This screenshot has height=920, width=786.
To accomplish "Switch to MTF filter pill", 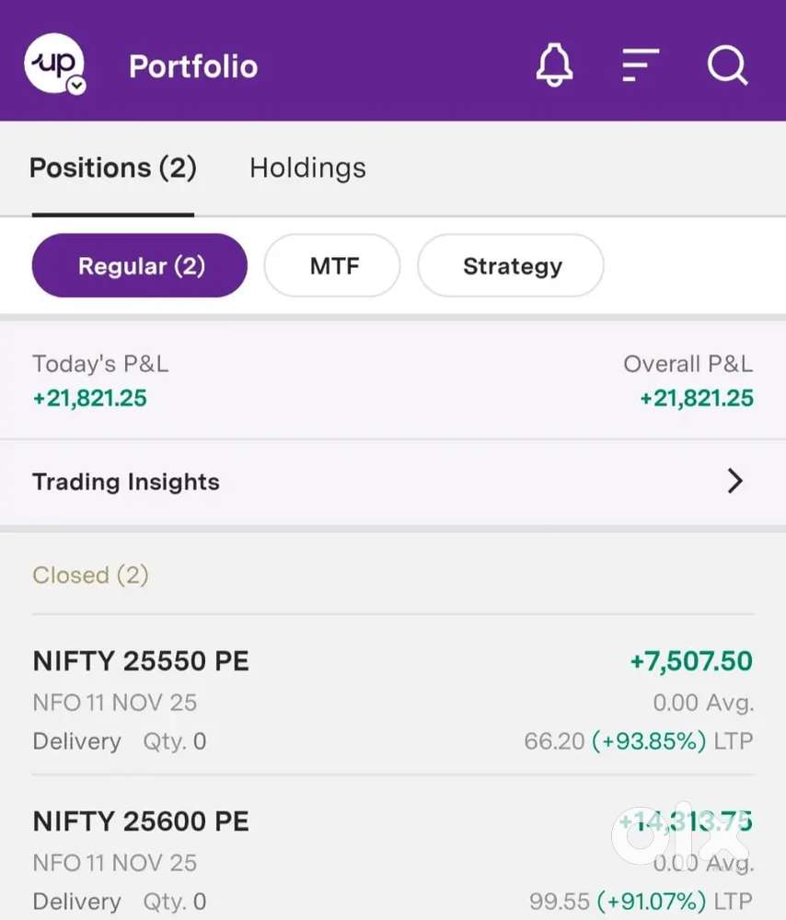I will point(332,266).
